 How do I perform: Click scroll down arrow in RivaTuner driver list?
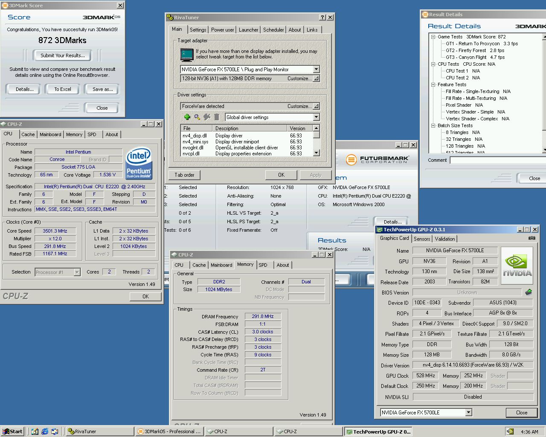(x=316, y=153)
